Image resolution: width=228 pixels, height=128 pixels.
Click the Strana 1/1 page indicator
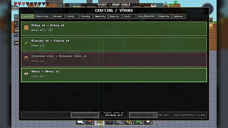pos(114,115)
